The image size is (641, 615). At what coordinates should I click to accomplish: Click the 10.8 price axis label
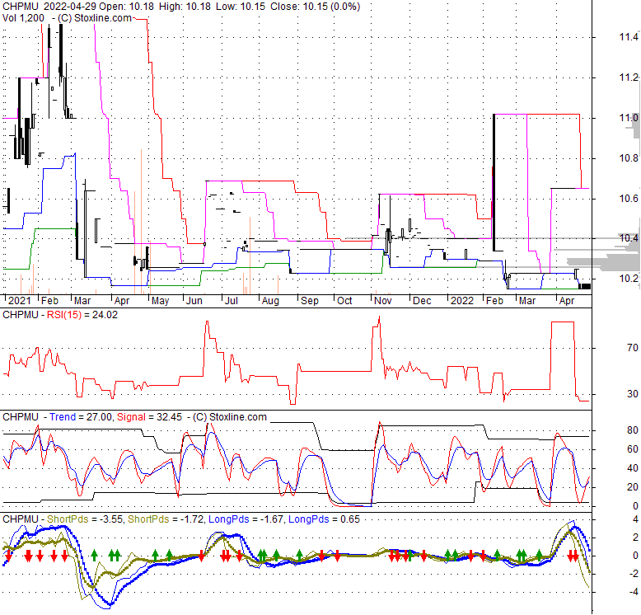pos(629,158)
